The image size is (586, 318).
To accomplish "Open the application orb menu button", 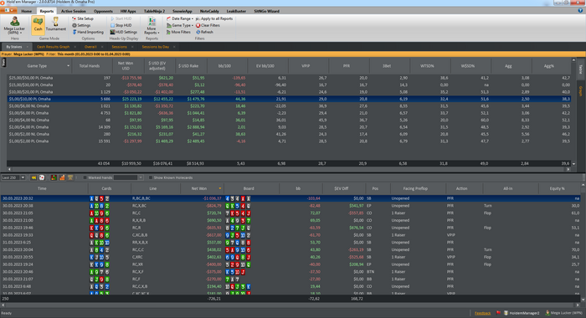I will (8, 11).
